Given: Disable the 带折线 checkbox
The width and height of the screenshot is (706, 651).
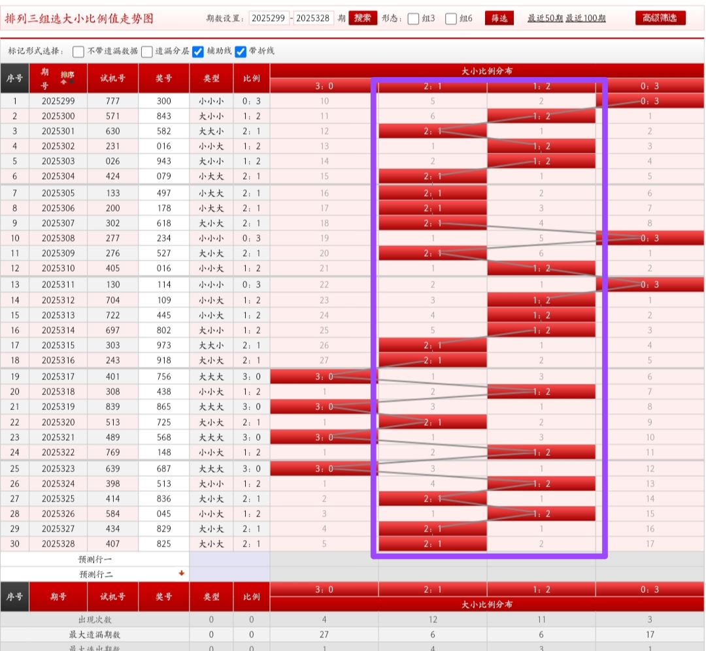Looking at the screenshot, I should pos(241,52).
